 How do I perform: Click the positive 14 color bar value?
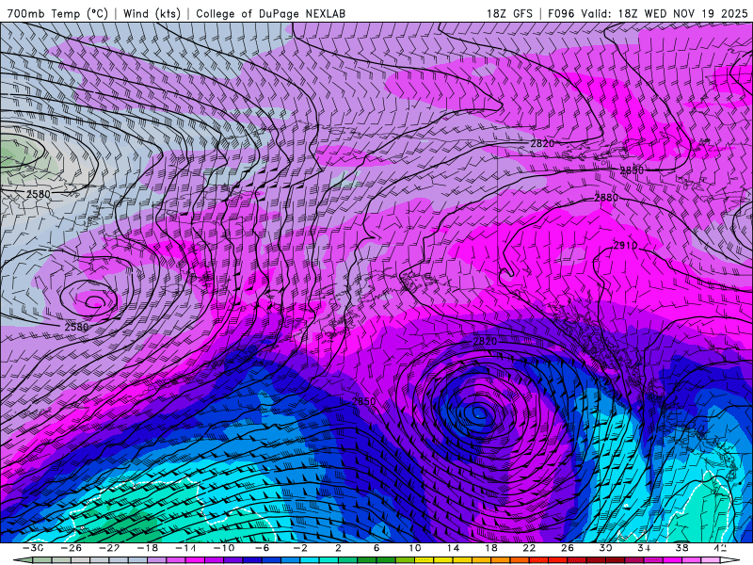(x=453, y=548)
